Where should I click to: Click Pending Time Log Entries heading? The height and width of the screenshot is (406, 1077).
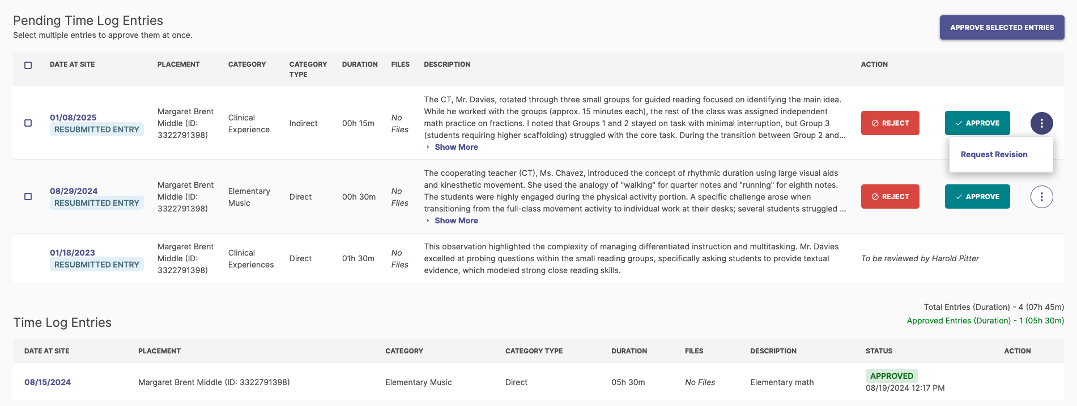[88, 20]
